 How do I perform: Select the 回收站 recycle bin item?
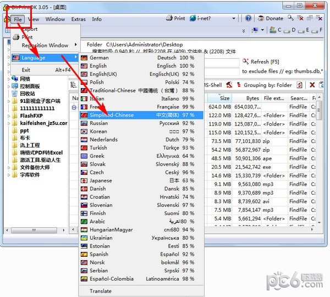click(28, 94)
